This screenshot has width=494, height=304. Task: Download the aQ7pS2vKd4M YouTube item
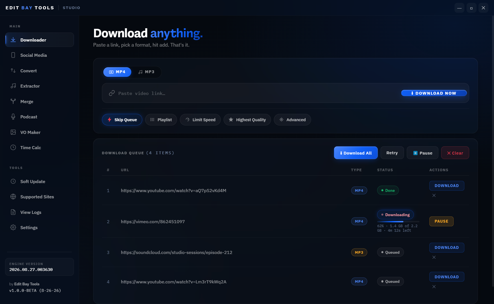coord(447,186)
